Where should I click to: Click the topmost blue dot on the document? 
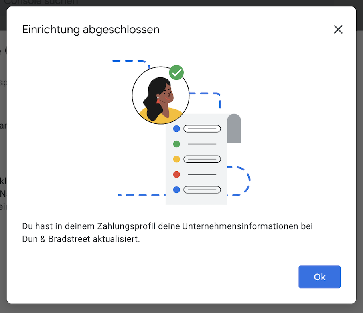click(176, 129)
